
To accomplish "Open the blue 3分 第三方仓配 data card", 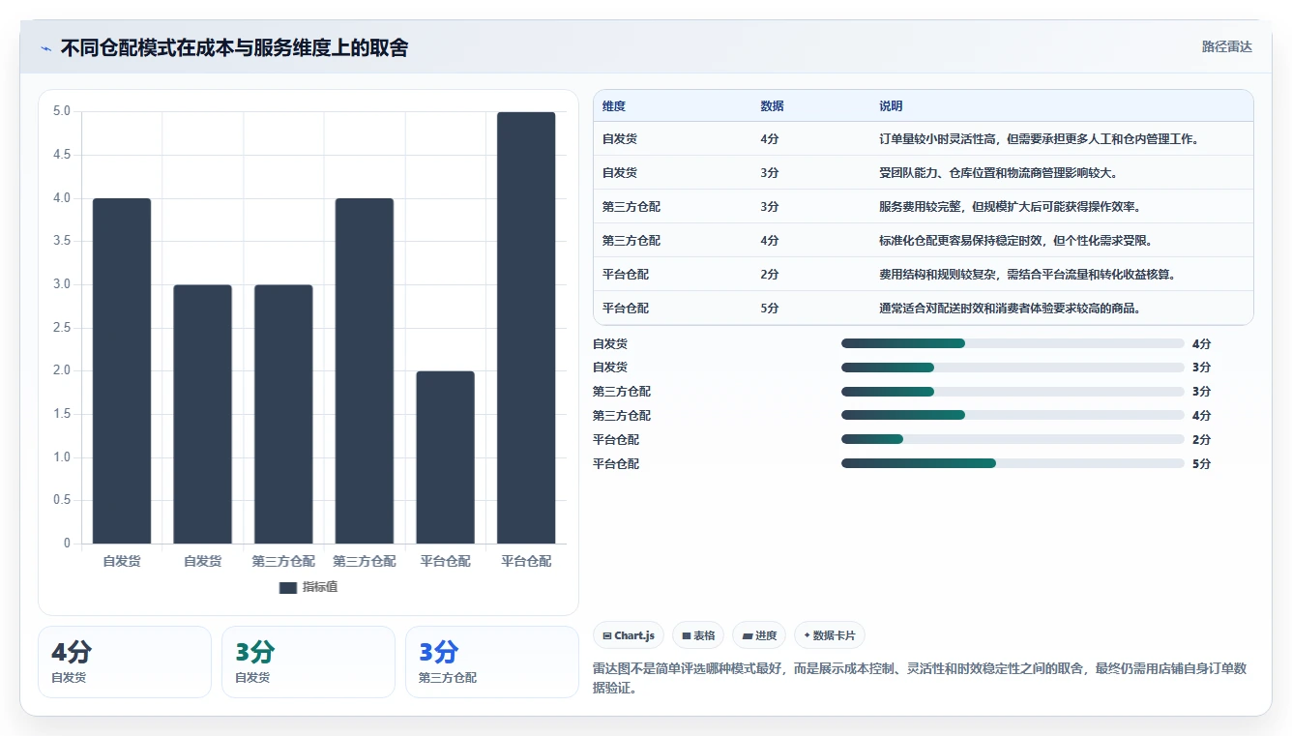I will (492, 662).
